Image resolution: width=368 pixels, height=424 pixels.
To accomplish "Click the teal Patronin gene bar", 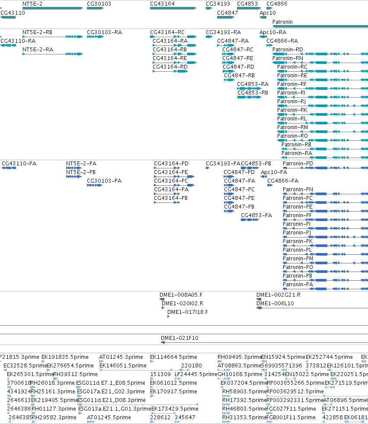I will [x=320, y=26].
